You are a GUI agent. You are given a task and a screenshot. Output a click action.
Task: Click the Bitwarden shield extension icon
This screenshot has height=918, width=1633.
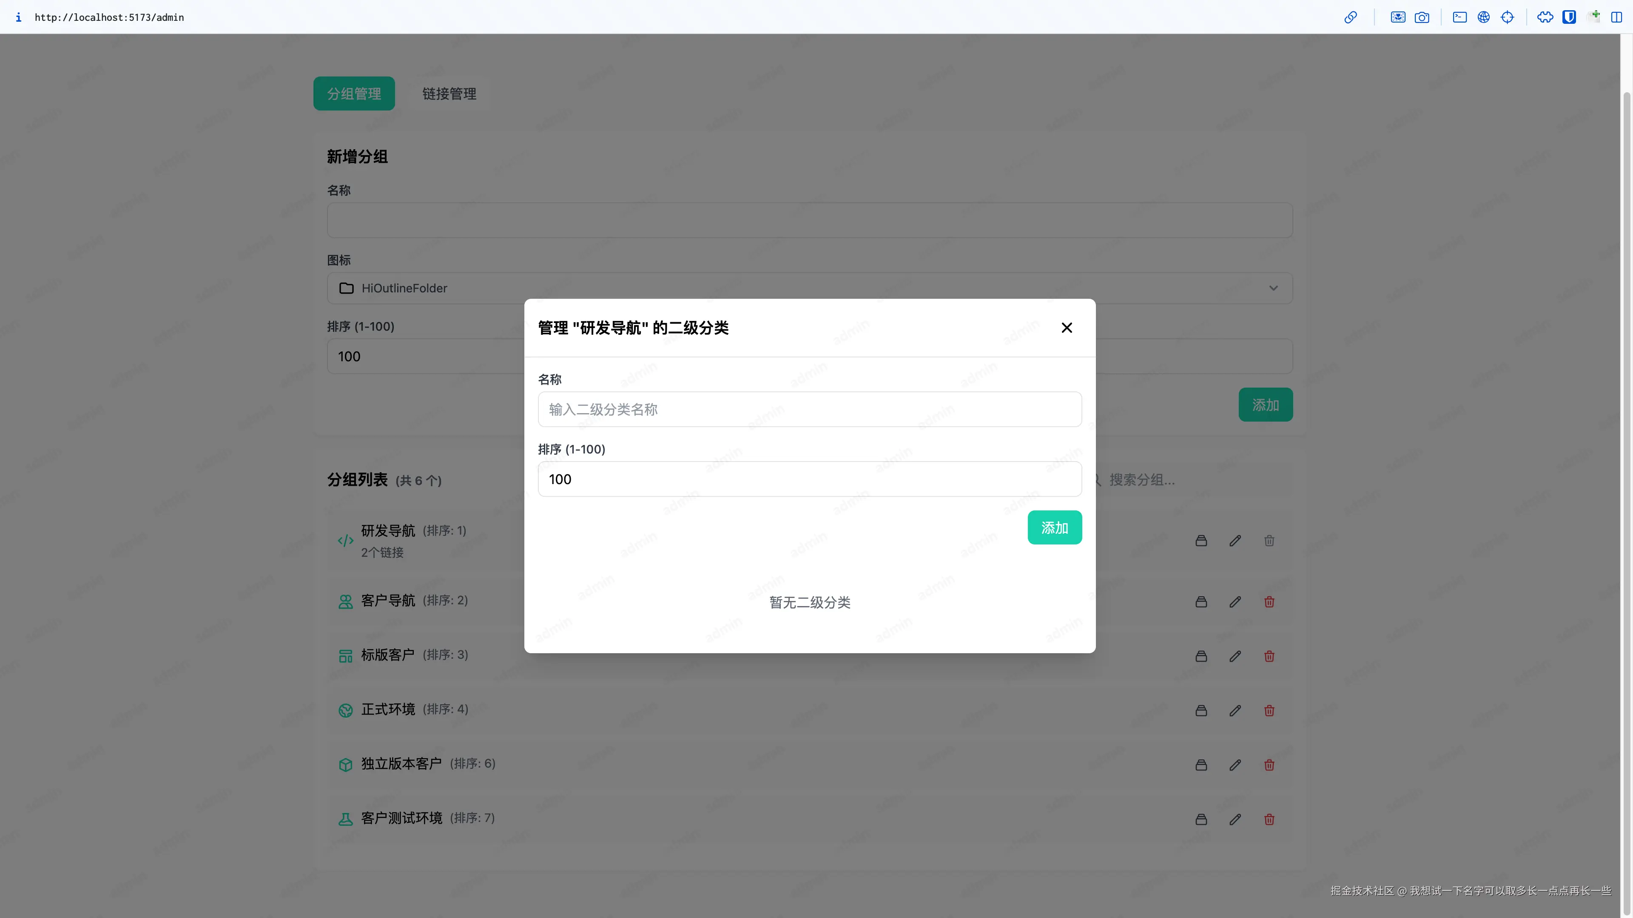tap(1568, 17)
